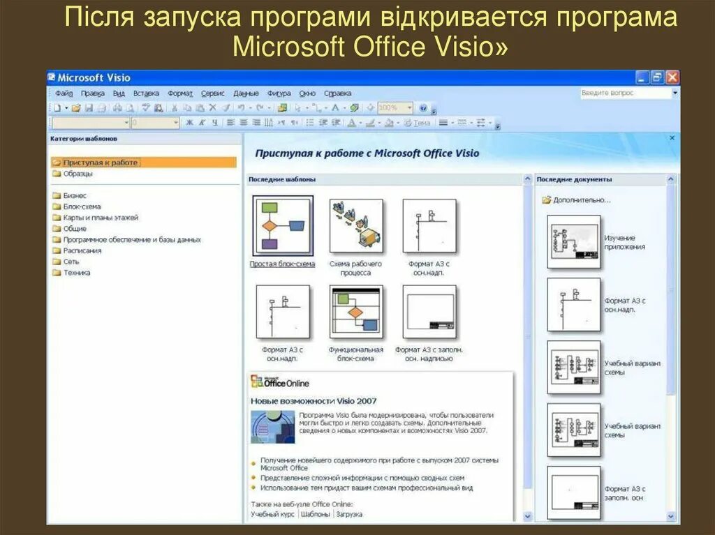
Task: Click the Save diskette icon
Action: point(89,108)
